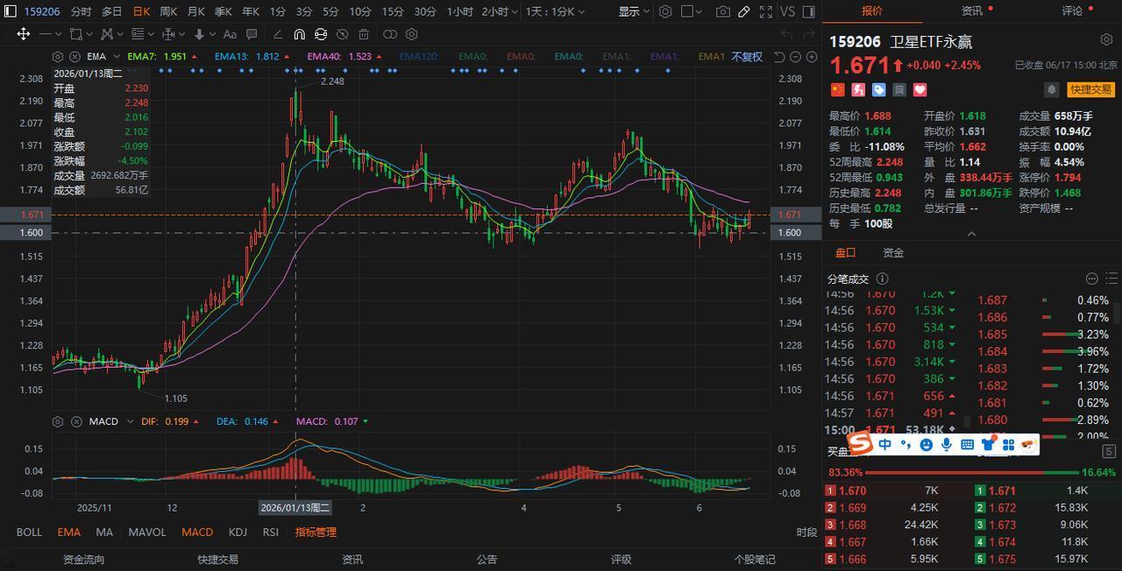This screenshot has height=571, width=1122.
Task: Switch to the 资金 tab
Action: click(x=893, y=252)
